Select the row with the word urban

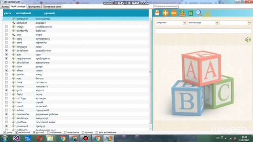[x=76, y=110]
